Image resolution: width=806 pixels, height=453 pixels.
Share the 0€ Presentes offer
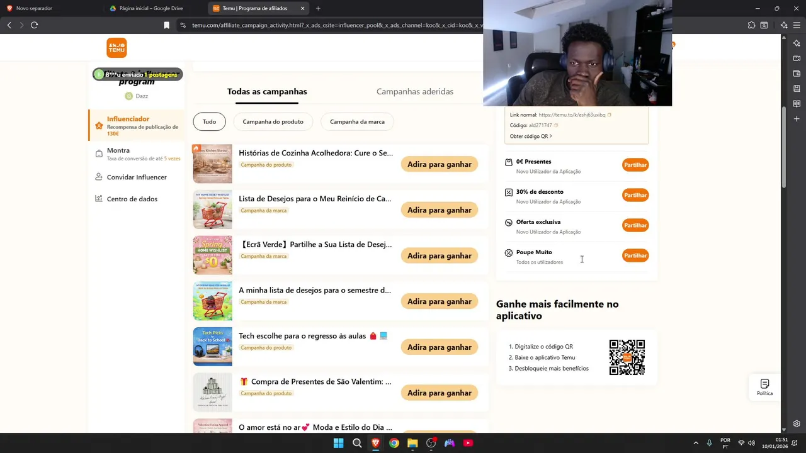tap(635, 165)
